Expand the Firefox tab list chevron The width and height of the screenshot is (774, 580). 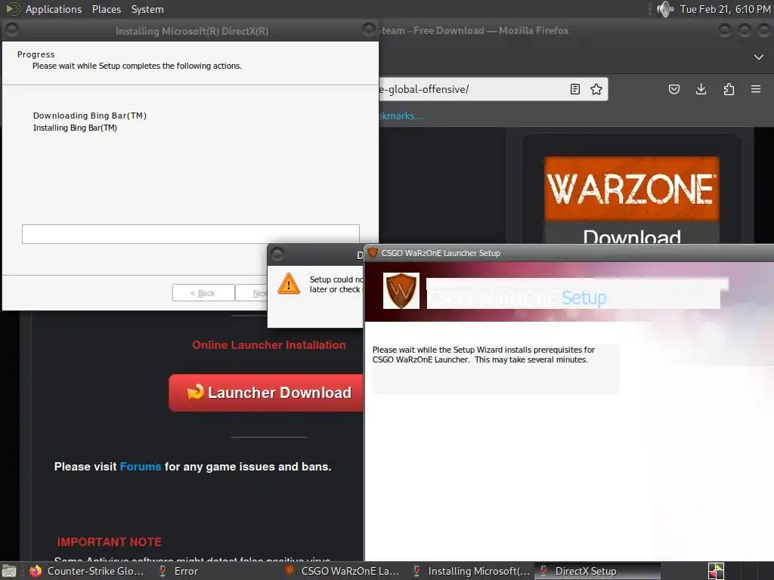[759, 57]
